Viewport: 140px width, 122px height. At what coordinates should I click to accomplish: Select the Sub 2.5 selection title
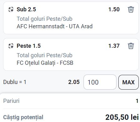coord(26,9)
